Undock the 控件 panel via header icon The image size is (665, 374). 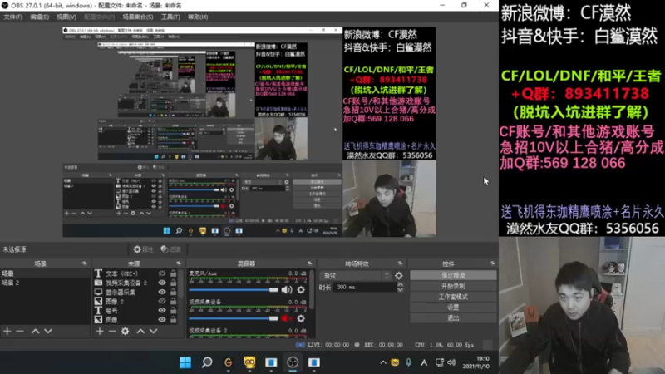(x=492, y=263)
